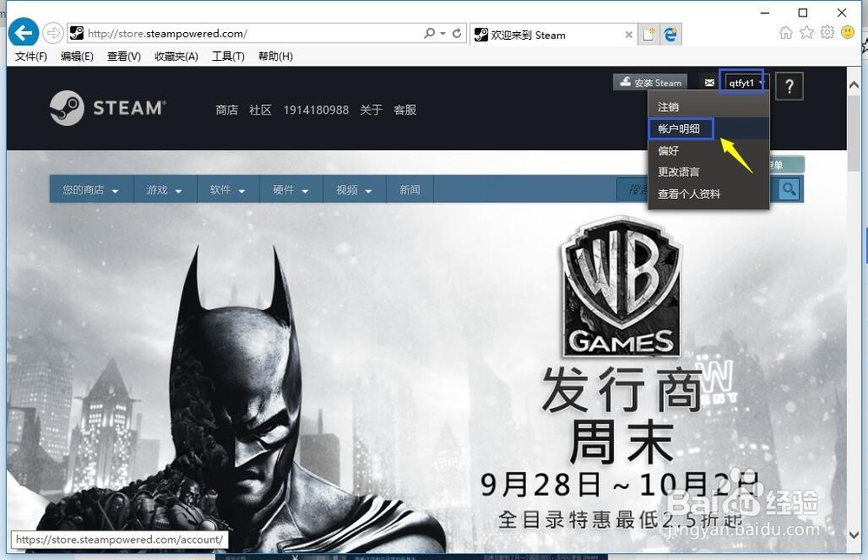Click the page scrollbar up arrow

point(853,85)
